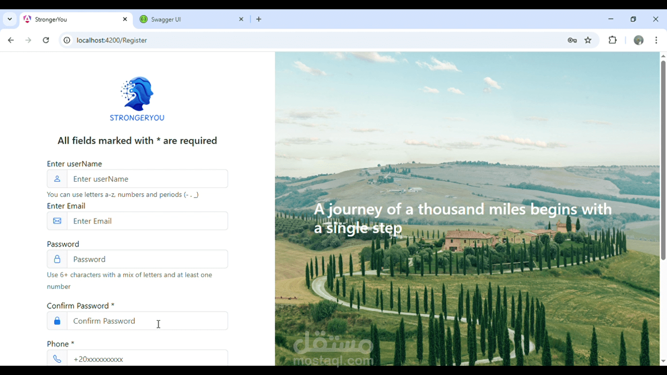Click the telephone icon beside Phone field

57,359
